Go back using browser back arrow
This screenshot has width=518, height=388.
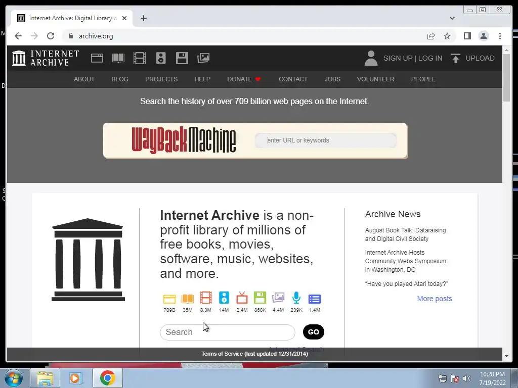(18, 36)
